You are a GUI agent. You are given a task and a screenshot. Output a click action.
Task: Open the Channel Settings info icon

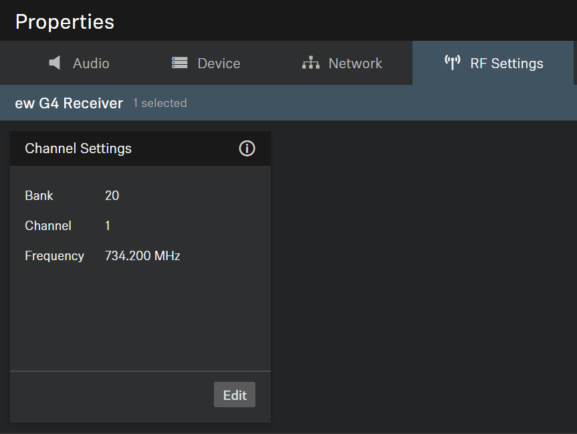point(247,148)
